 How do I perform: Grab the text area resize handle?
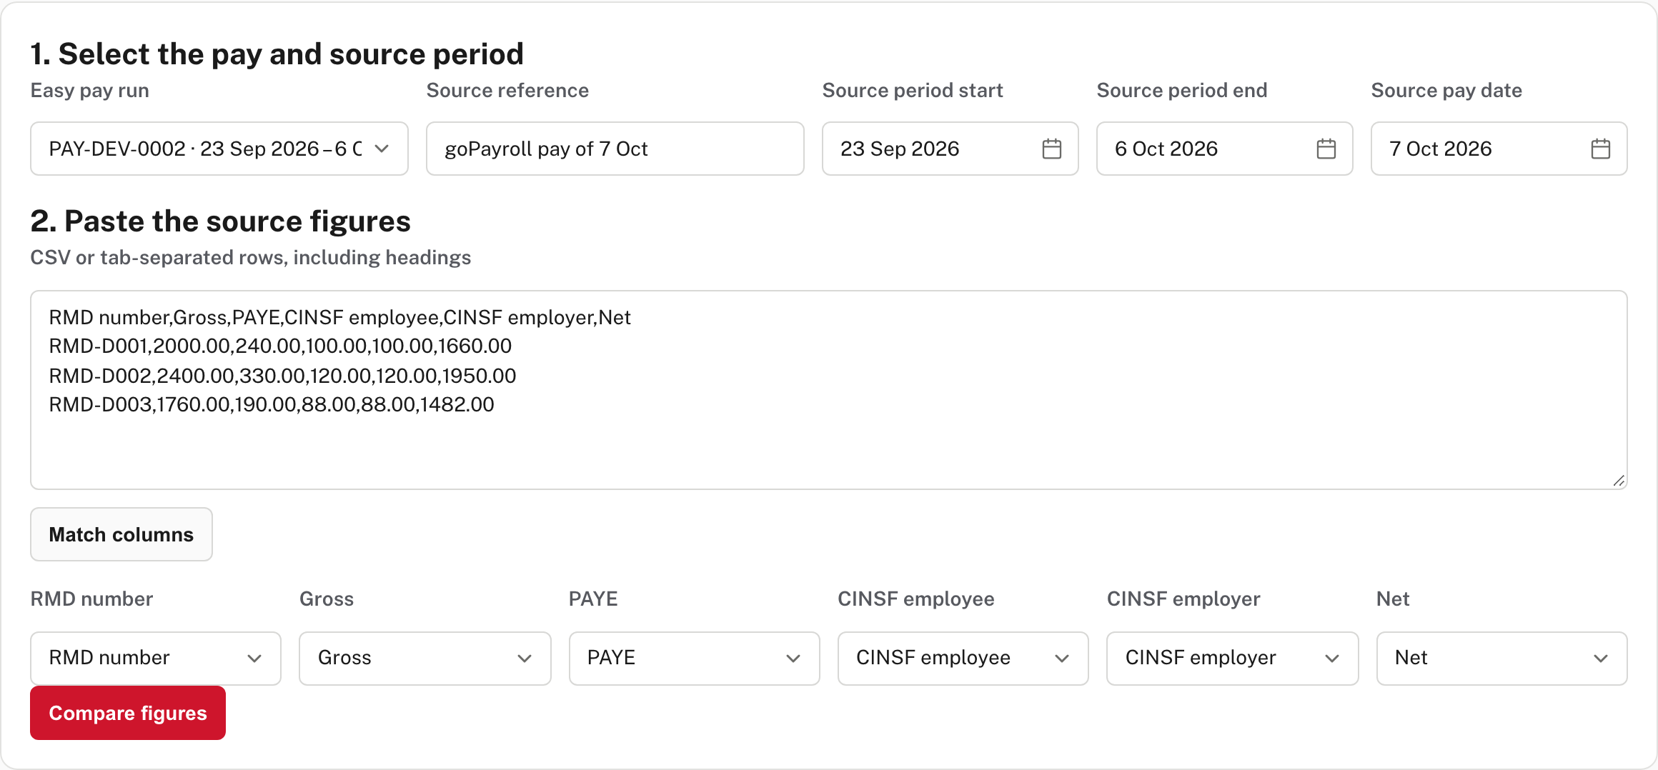tap(1619, 481)
